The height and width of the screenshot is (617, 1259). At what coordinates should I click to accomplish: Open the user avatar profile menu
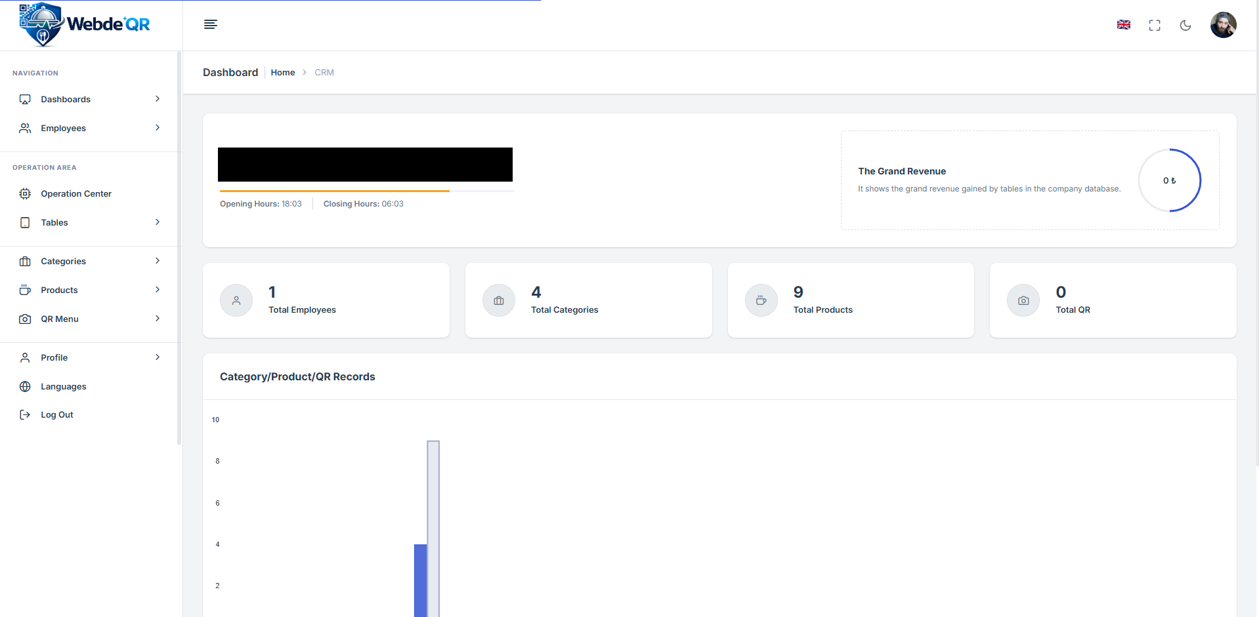(x=1222, y=25)
